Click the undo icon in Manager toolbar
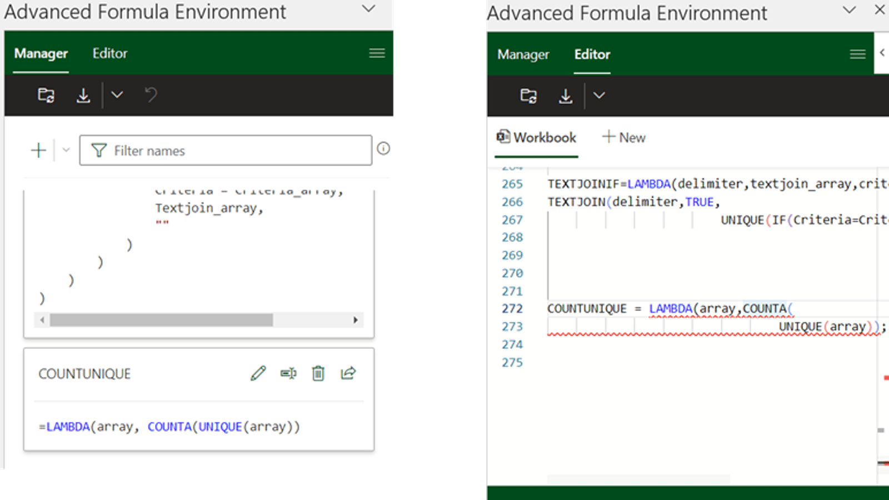Viewport: 889px width, 500px height. point(151,95)
